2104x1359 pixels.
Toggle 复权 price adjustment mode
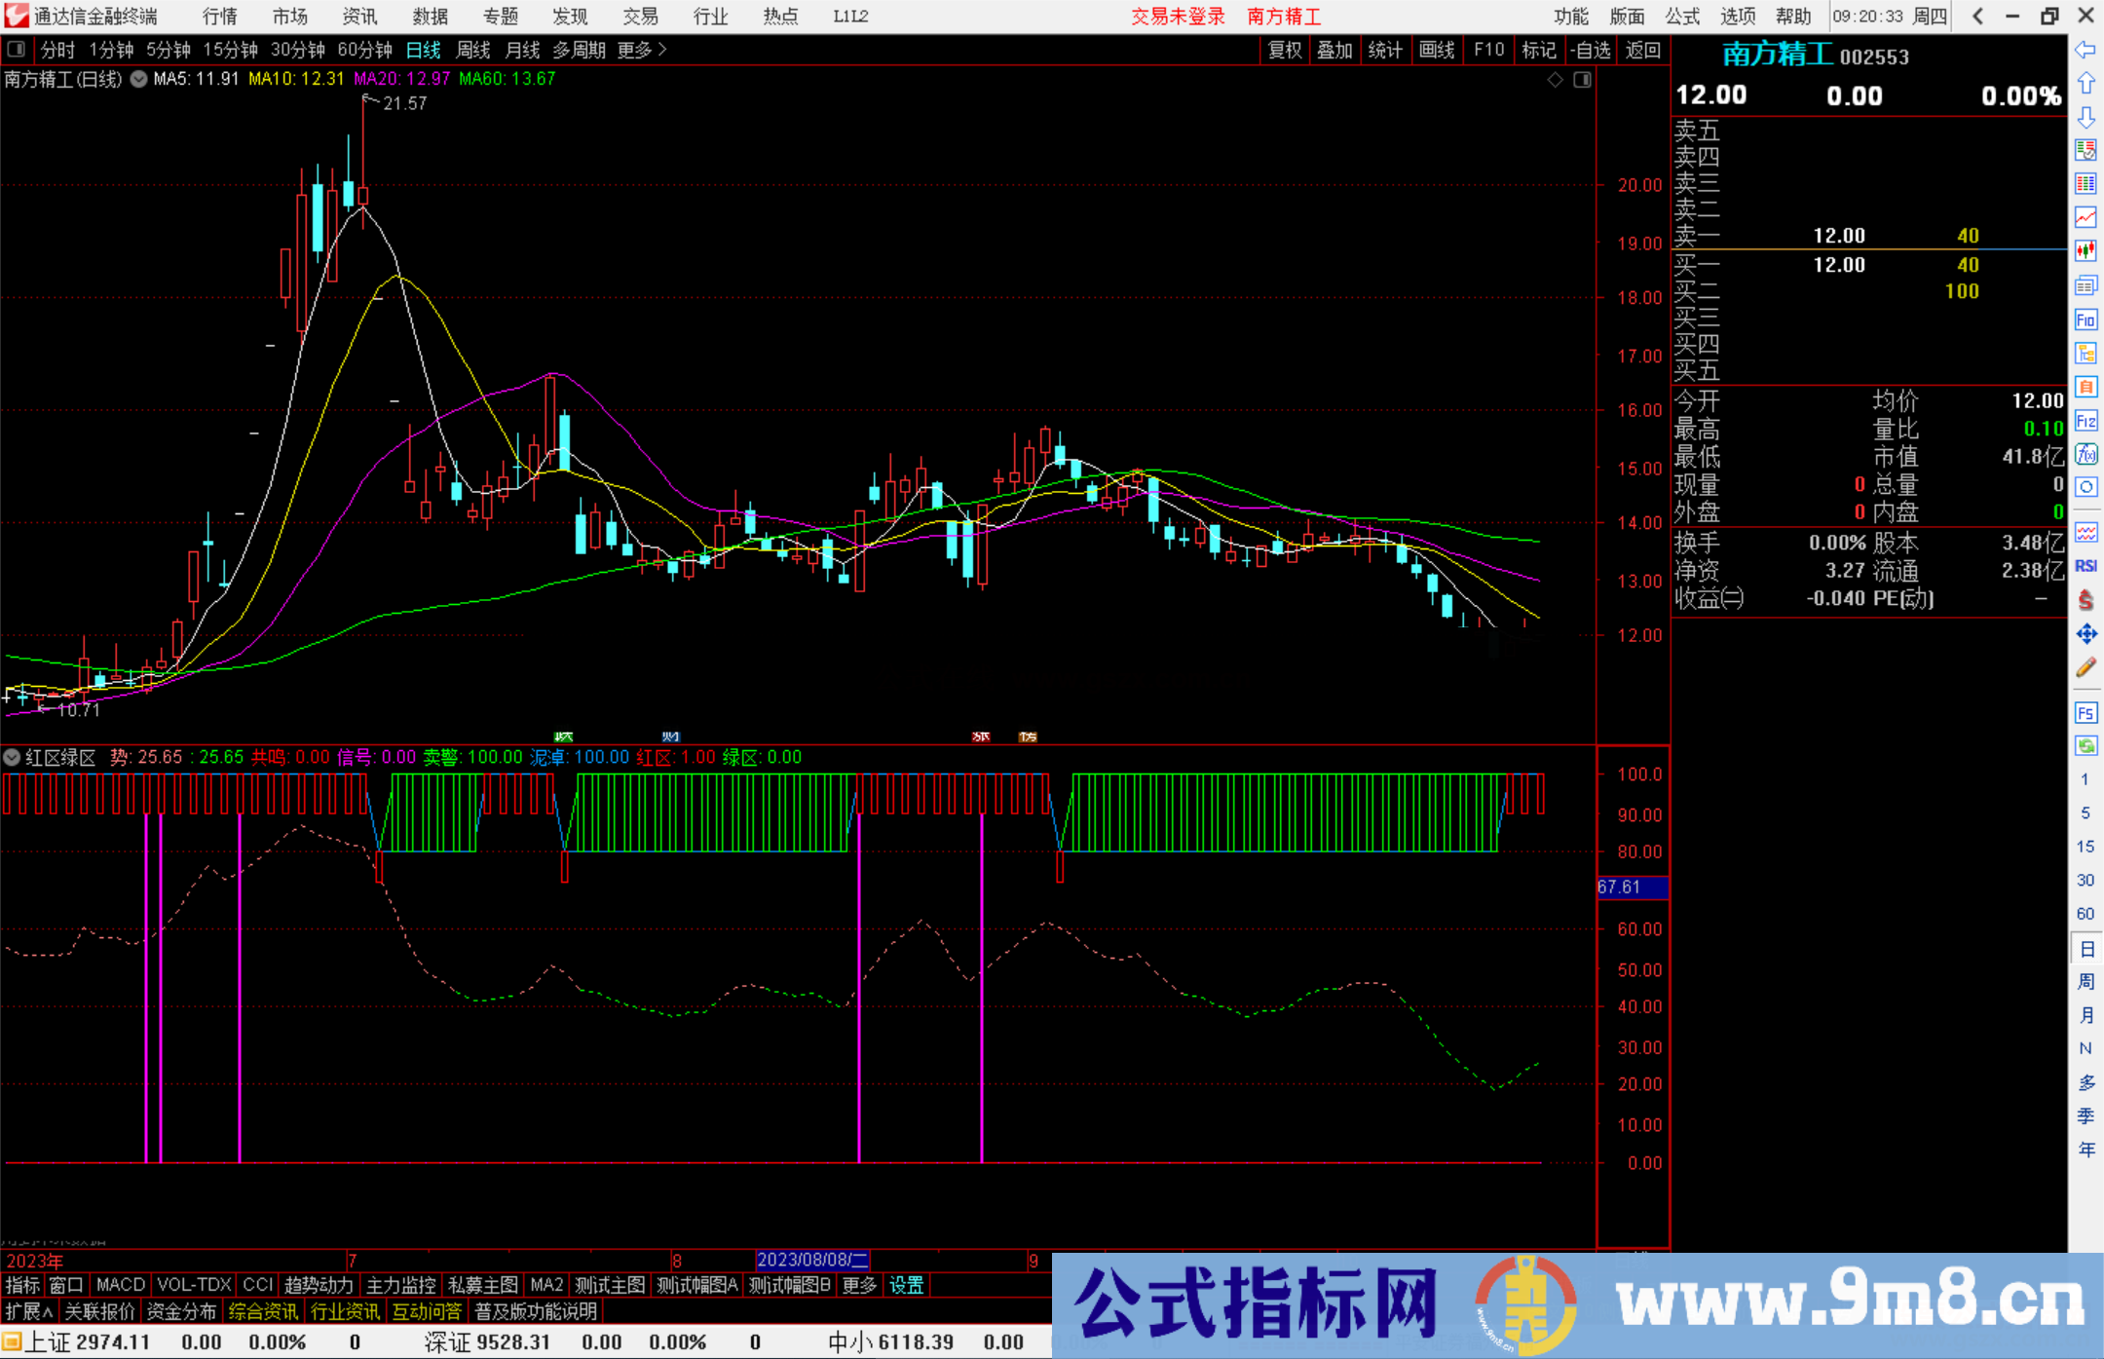(x=1284, y=50)
